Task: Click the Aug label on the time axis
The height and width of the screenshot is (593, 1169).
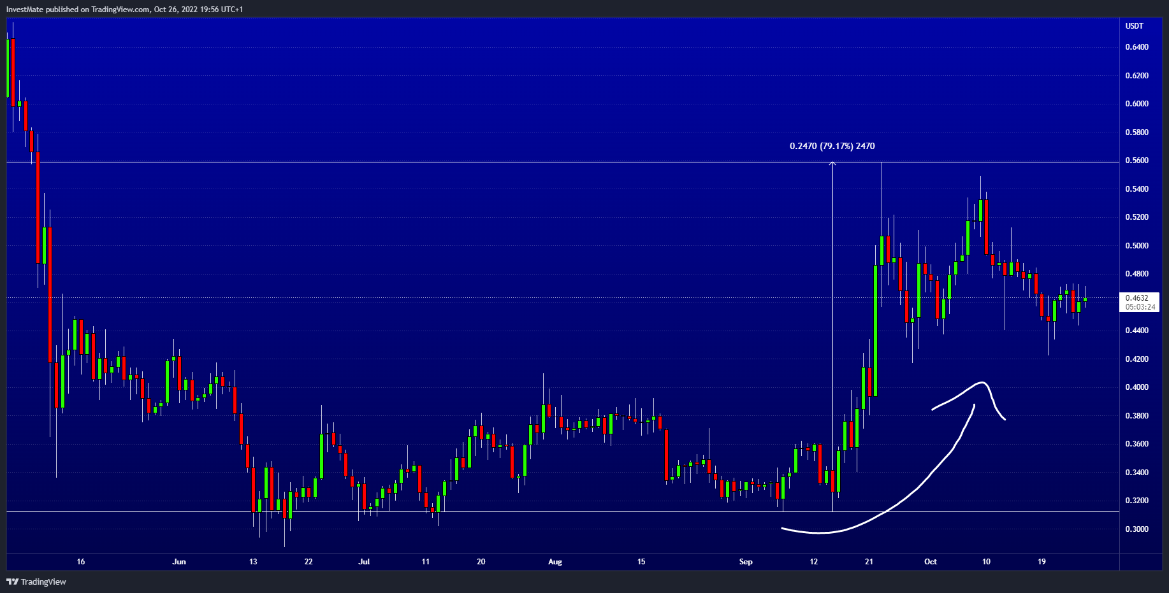Action: [555, 562]
